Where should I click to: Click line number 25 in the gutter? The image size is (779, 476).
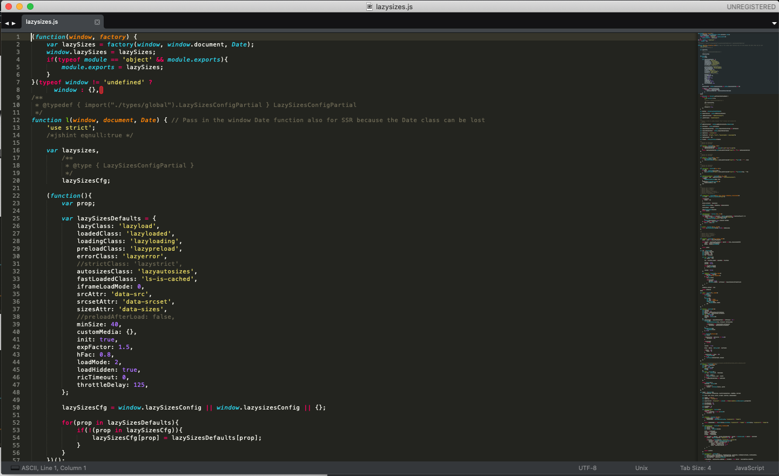click(16, 218)
